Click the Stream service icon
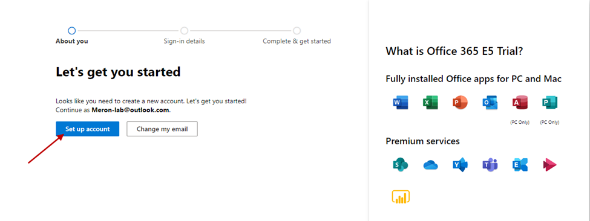Viewport: 590px width, 221px height. (549, 165)
